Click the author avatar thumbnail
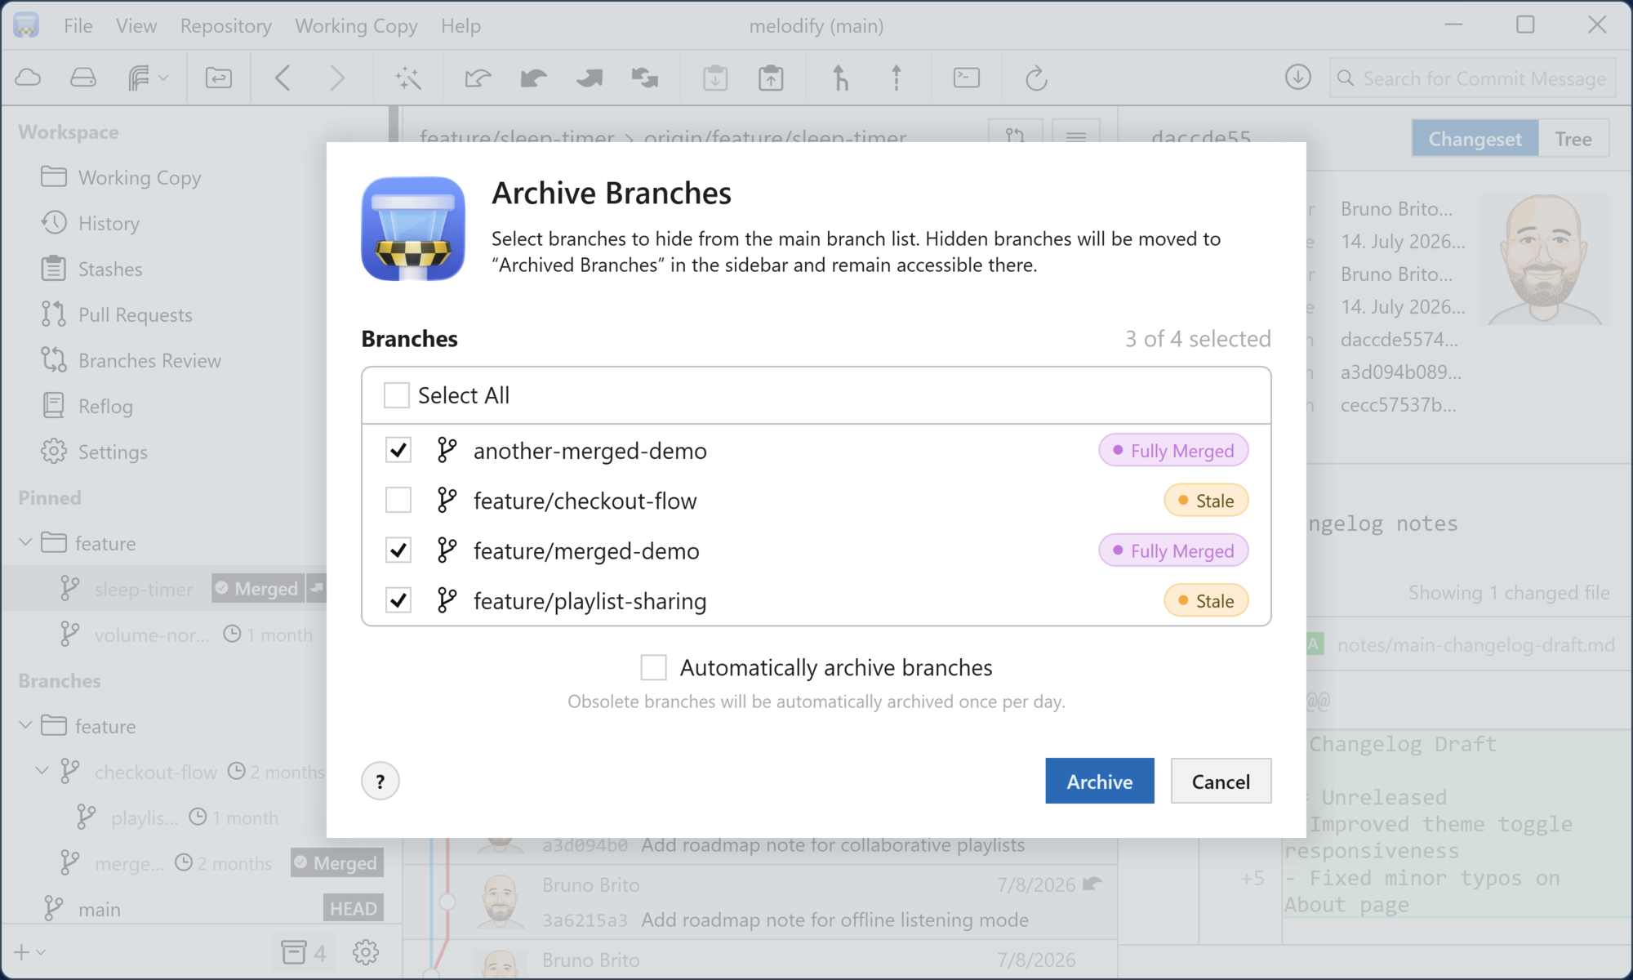 1546,259
